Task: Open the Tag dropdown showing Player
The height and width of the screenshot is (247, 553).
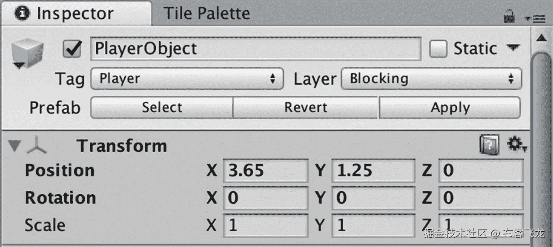Action: [187, 79]
